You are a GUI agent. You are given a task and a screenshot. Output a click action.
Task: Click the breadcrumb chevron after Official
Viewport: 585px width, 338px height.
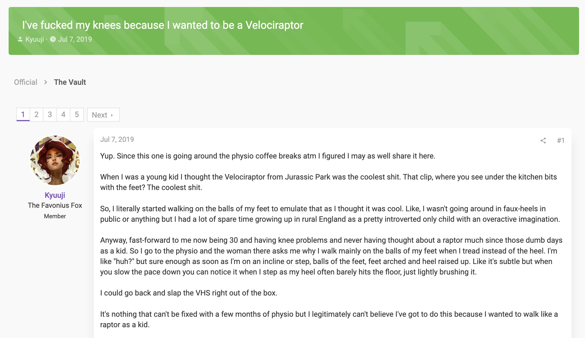point(46,82)
